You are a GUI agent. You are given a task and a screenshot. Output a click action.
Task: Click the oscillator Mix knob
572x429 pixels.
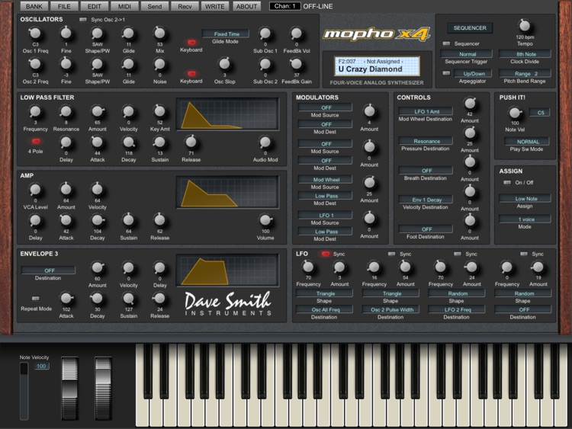click(x=159, y=33)
